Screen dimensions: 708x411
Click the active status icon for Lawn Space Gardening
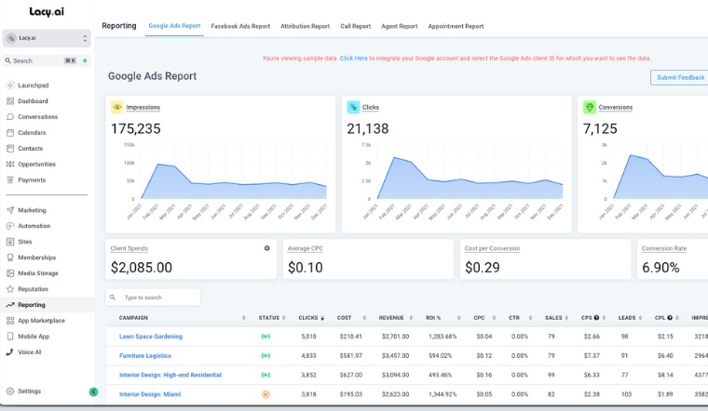(x=265, y=337)
